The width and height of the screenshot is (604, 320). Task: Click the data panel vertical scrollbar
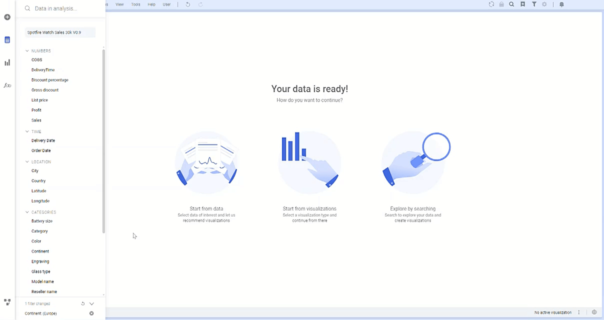tap(103, 141)
